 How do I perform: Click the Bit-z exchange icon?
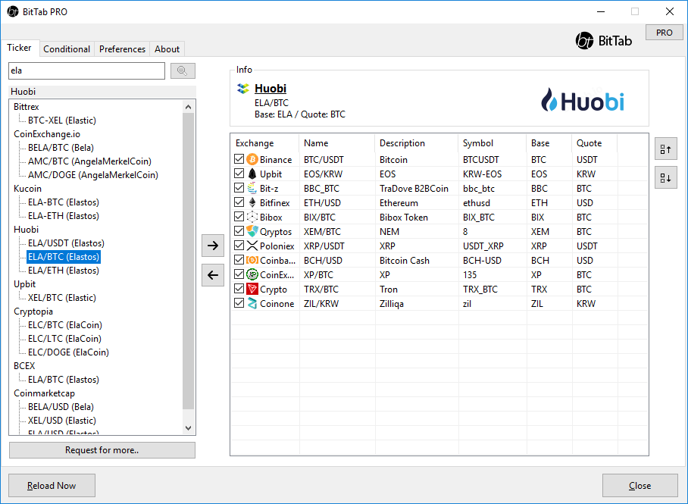252,189
